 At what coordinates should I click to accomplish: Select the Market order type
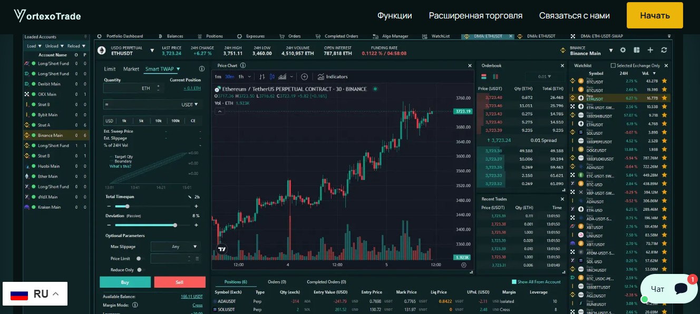(131, 69)
